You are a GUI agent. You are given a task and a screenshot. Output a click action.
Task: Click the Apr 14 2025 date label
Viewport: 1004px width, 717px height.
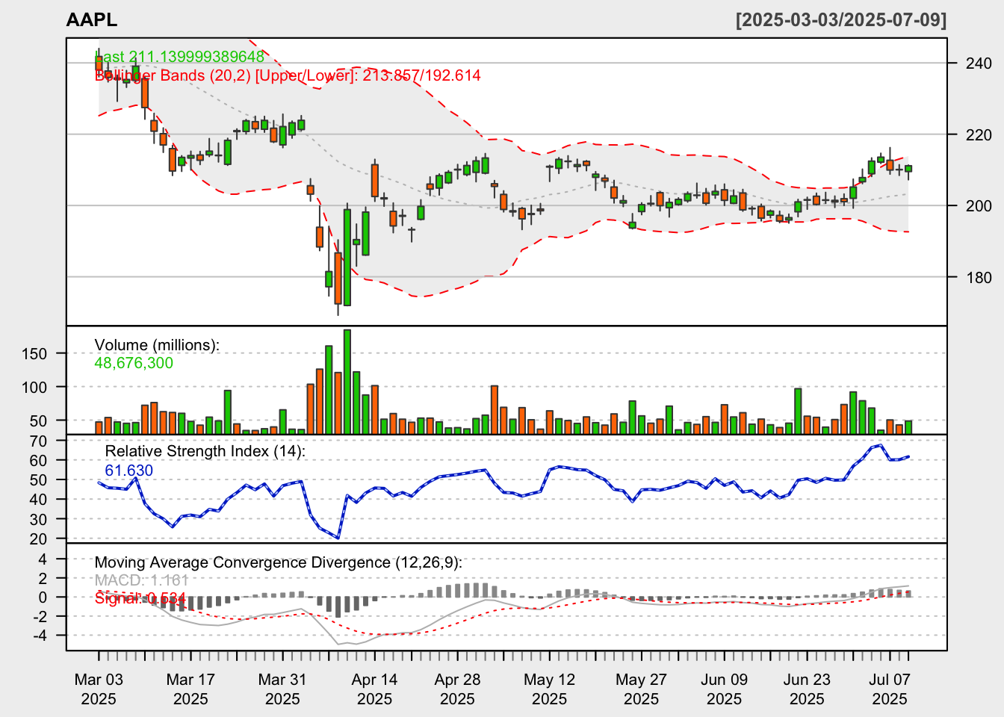point(374,689)
